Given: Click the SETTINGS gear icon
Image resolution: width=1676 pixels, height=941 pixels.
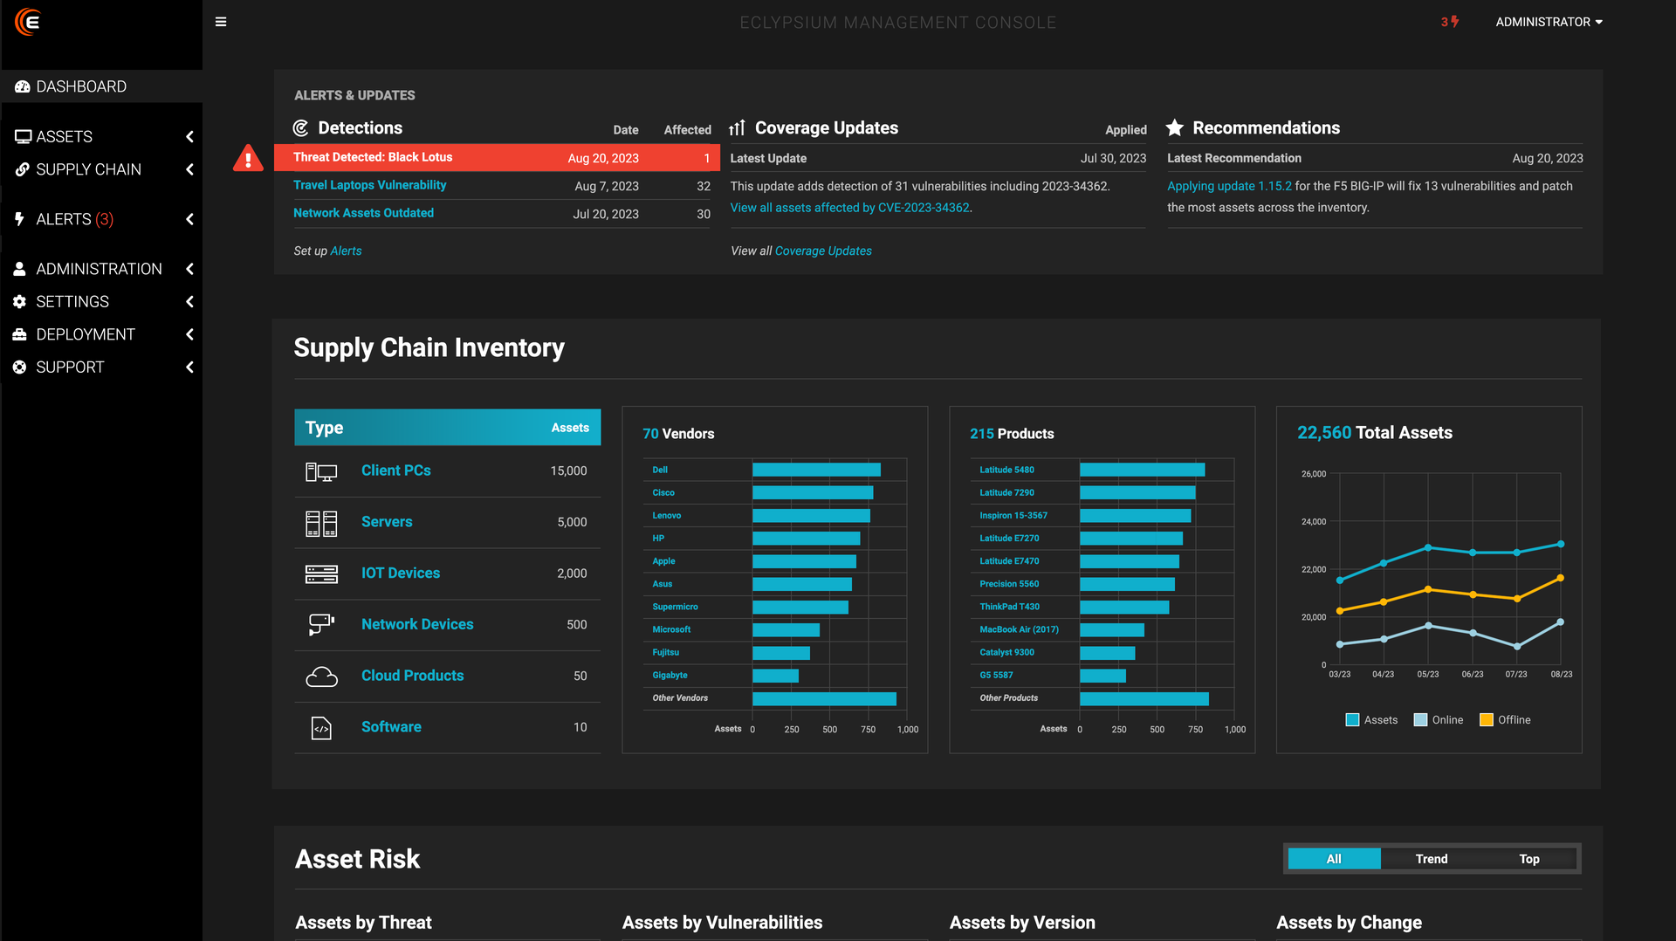Looking at the screenshot, I should click(x=19, y=302).
